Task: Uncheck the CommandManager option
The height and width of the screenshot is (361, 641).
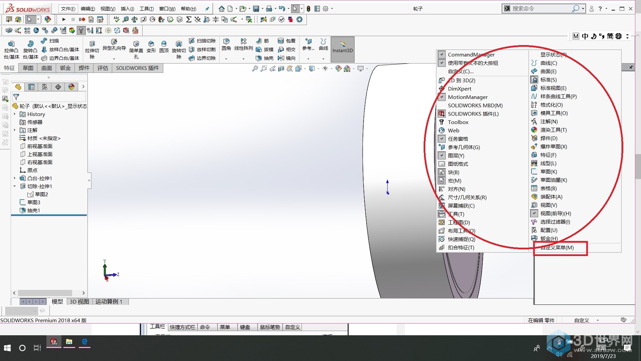Action: click(x=442, y=54)
